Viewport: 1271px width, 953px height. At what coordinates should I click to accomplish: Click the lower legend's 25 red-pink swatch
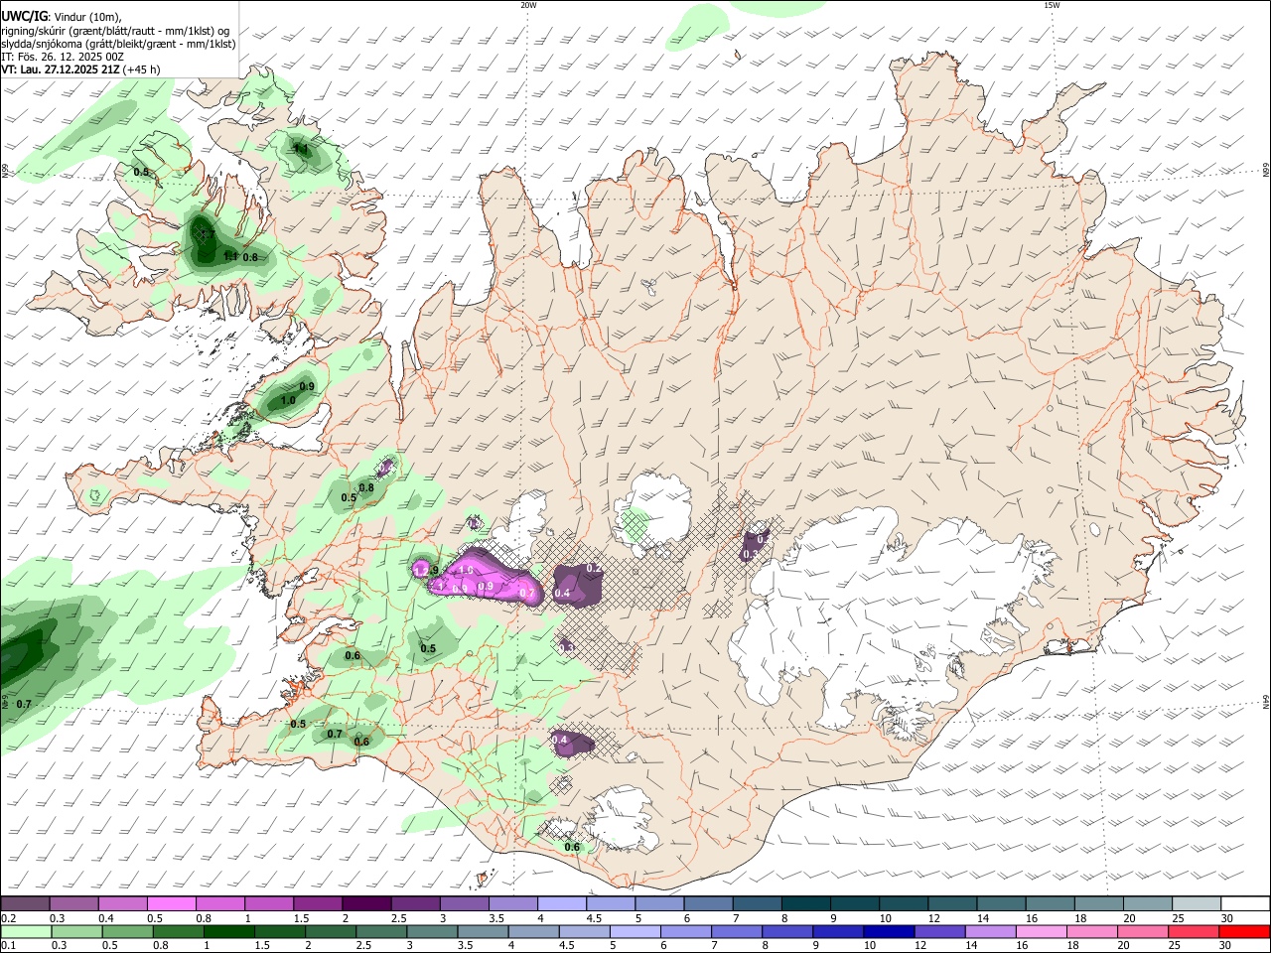[1192, 932]
